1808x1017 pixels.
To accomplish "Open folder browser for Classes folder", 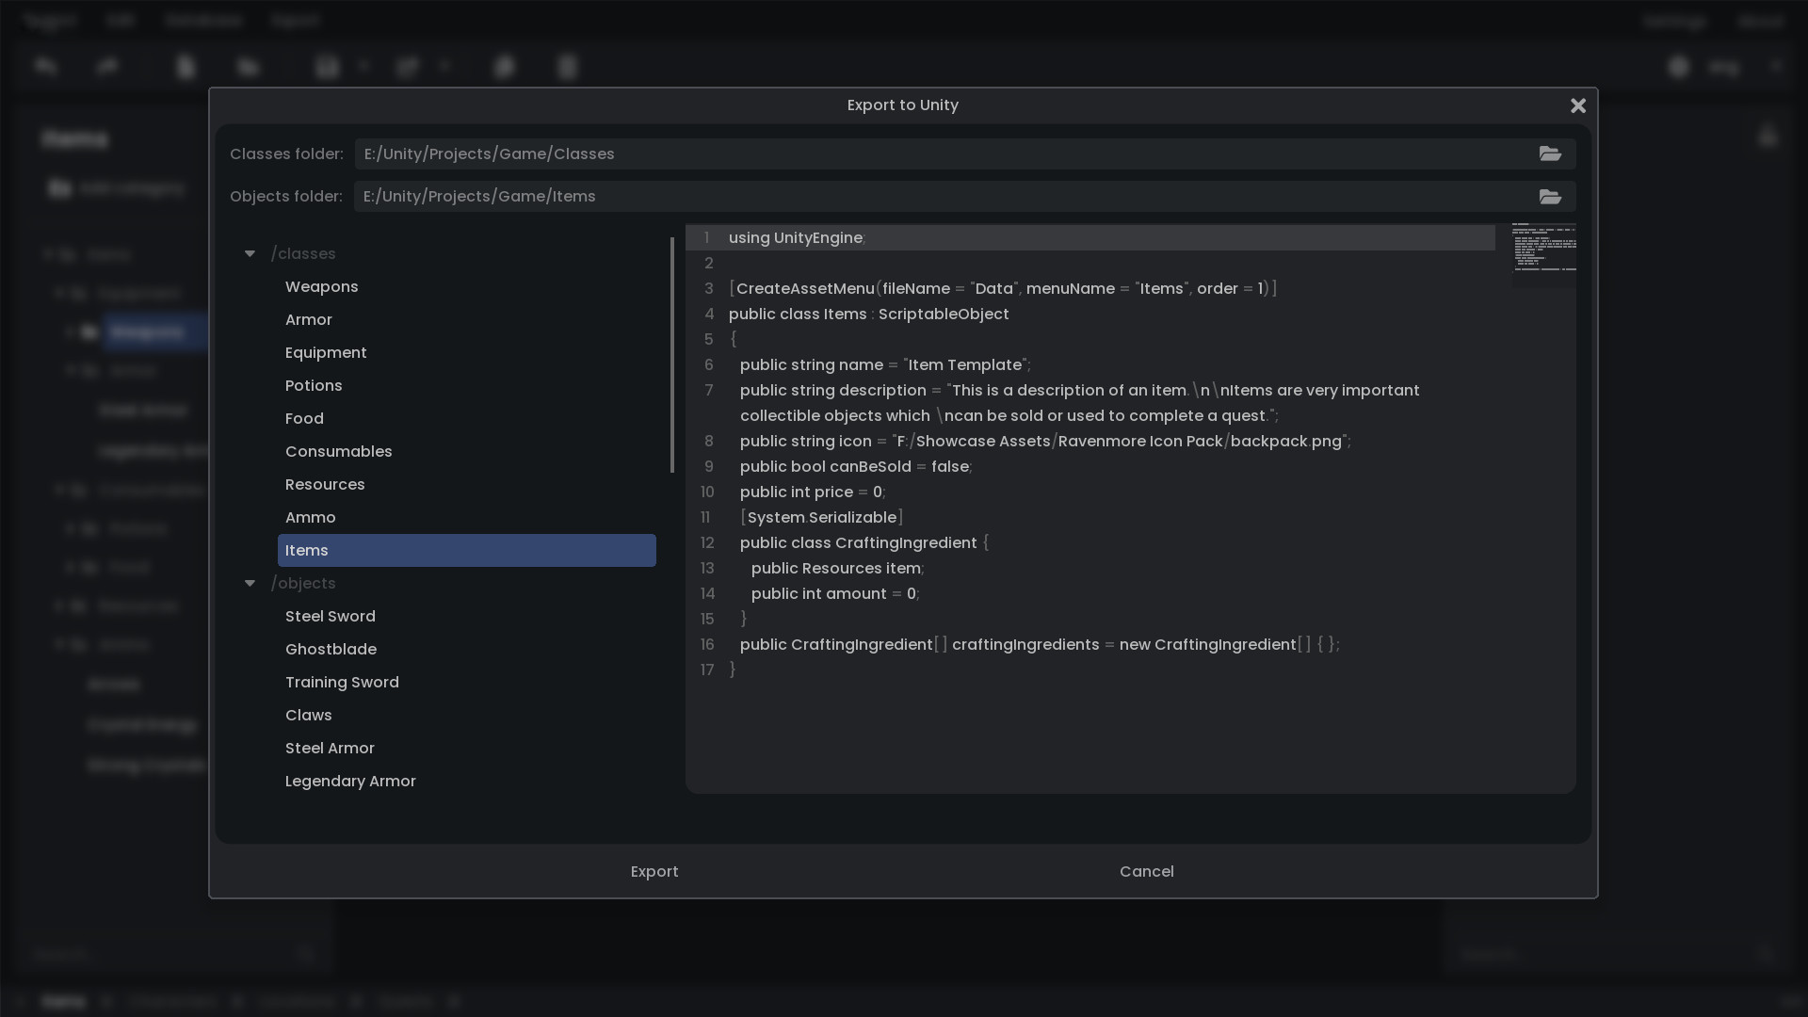I will [x=1550, y=153].
